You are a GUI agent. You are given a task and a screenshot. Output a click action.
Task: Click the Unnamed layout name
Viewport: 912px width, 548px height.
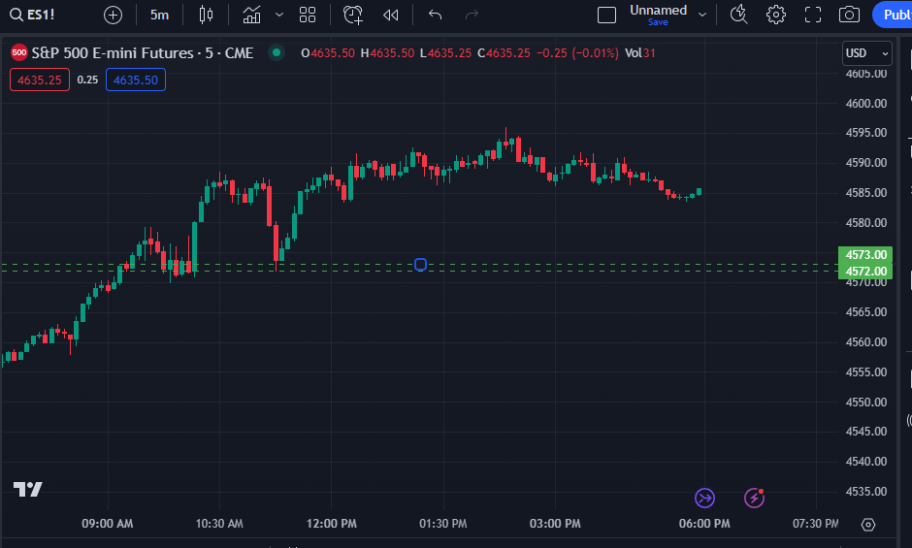658,11
